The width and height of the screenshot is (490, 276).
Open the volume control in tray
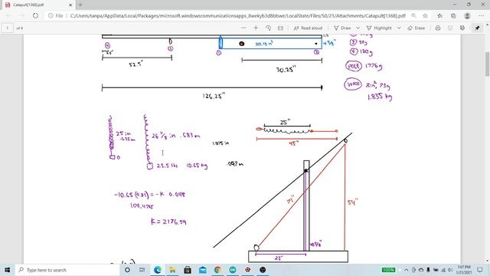[450, 270]
